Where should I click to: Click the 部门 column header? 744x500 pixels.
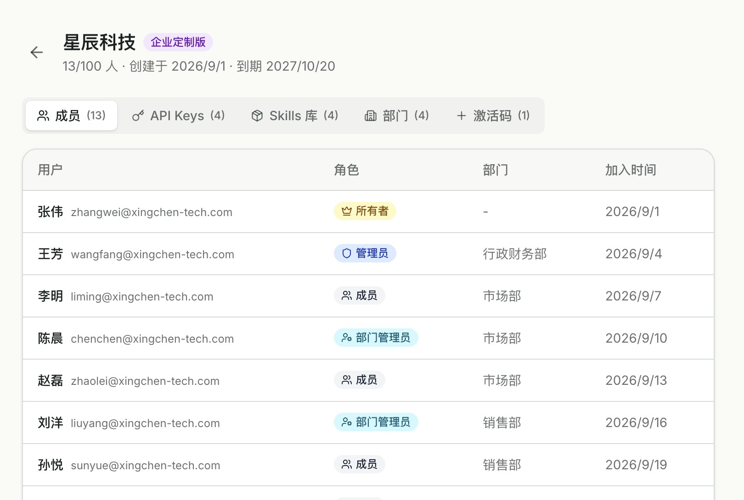tap(495, 170)
